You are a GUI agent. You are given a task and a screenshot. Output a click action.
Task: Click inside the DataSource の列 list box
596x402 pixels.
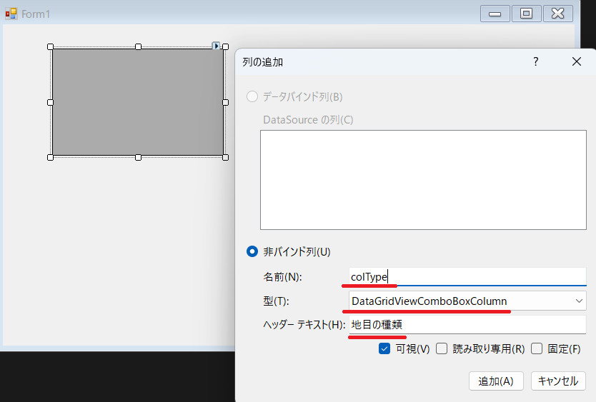423,181
